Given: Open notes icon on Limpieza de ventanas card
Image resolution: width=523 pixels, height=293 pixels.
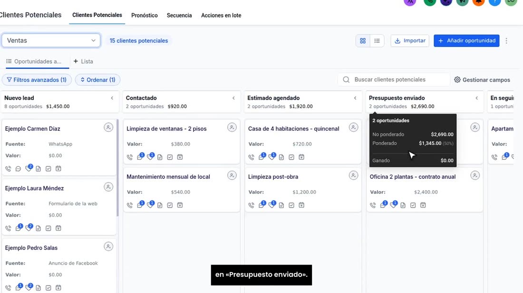Looking at the screenshot, I should [160, 157].
